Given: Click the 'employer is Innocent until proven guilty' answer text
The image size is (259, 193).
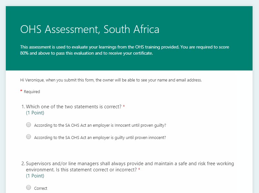Looking at the screenshot, I should pyautogui.click(x=102, y=125).
